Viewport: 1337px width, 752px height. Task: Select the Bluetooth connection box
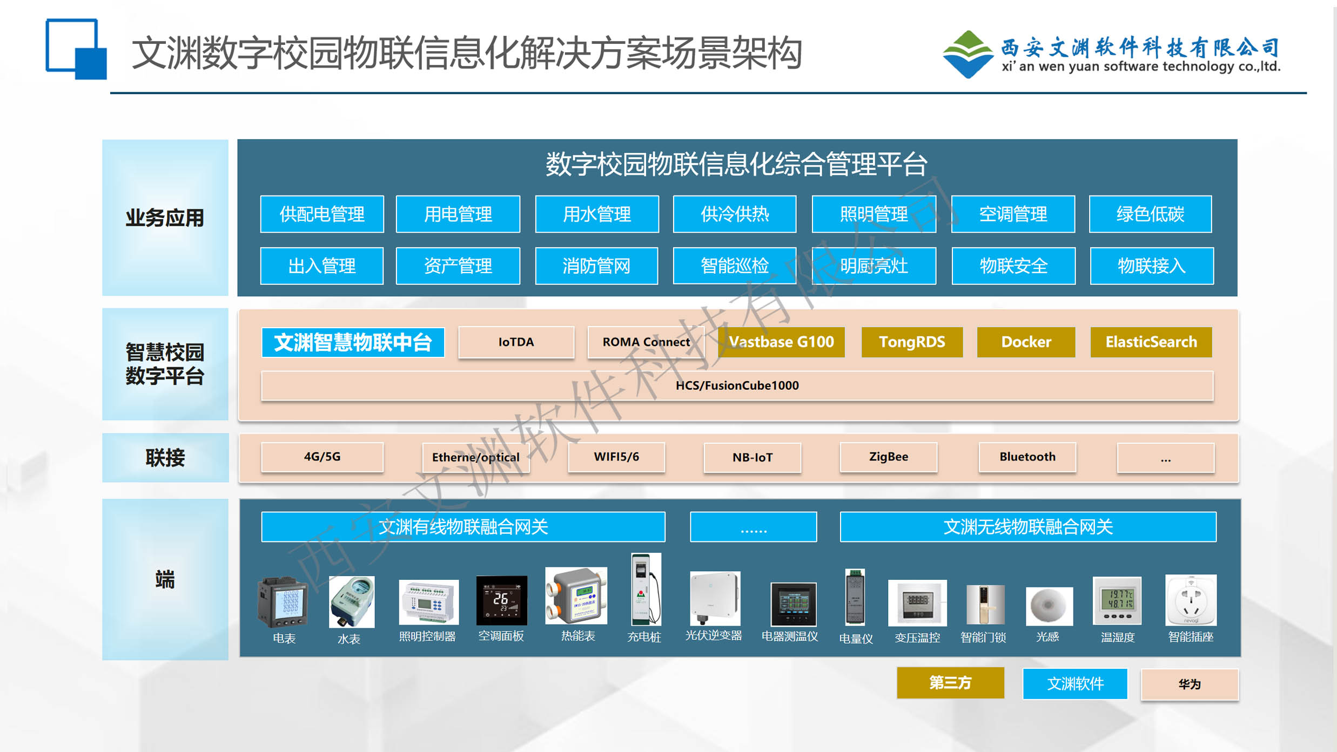(1027, 457)
